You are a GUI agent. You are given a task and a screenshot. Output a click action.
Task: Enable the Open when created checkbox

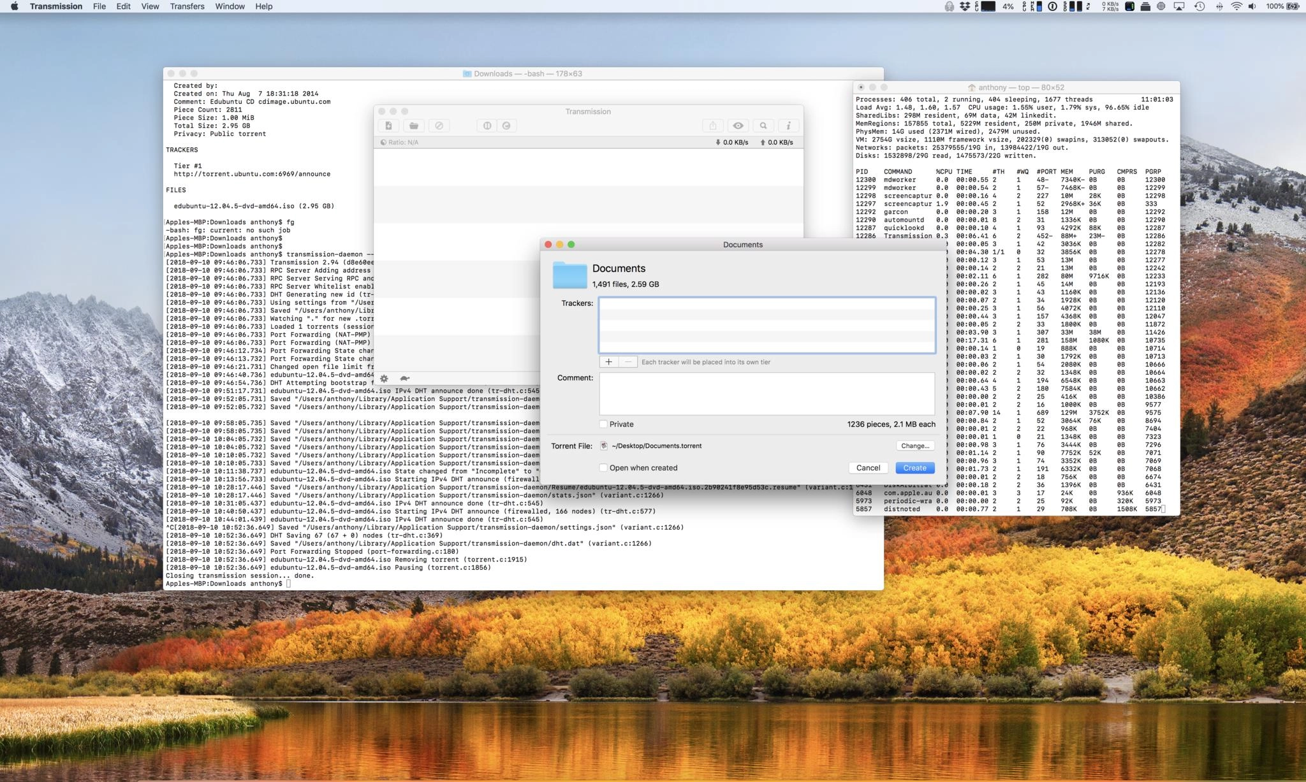(x=603, y=468)
